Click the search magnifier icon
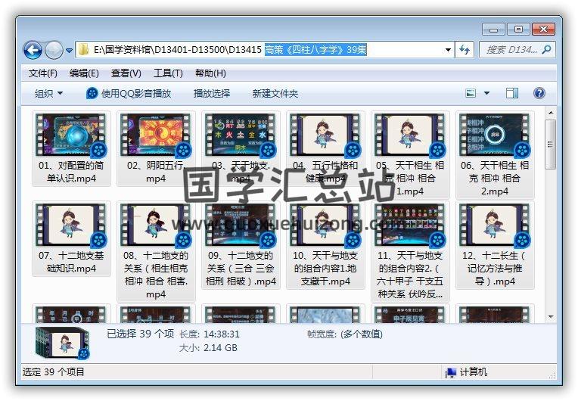The image size is (578, 401). point(546,50)
